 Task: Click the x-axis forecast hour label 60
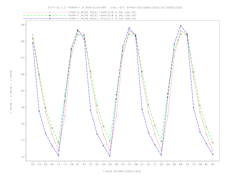coord(161,164)
